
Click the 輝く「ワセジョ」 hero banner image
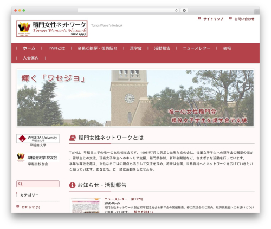coord(135,98)
